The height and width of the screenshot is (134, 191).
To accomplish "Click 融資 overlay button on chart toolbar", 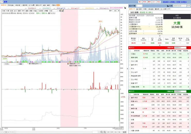I will coord(19,11).
